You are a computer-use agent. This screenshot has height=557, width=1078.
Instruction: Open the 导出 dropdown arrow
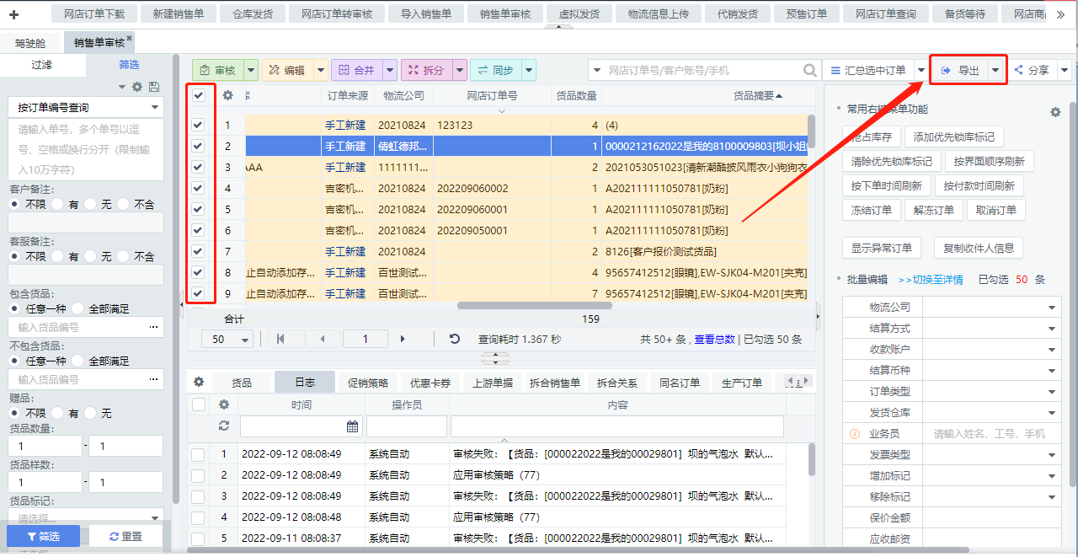[995, 71]
